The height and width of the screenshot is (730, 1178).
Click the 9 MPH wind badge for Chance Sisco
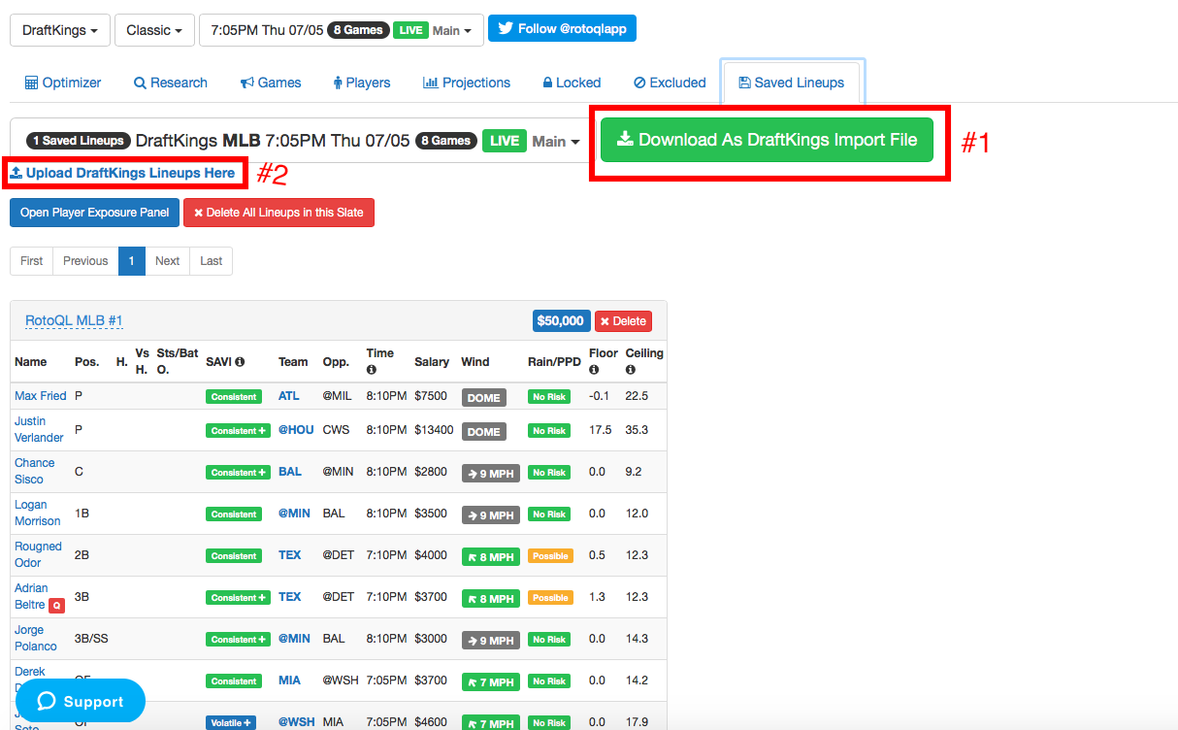click(491, 473)
